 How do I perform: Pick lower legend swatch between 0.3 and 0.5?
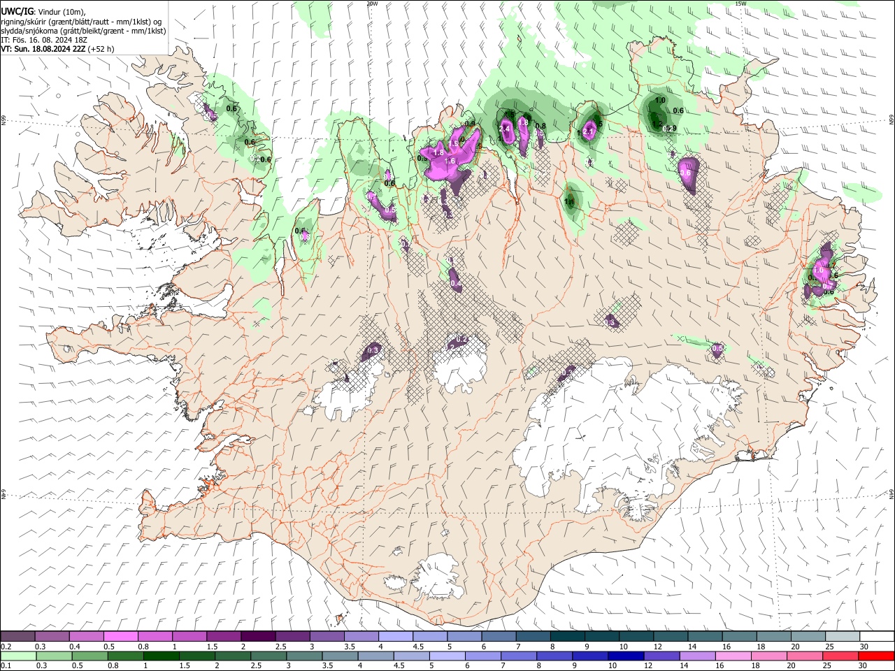(54, 656)
